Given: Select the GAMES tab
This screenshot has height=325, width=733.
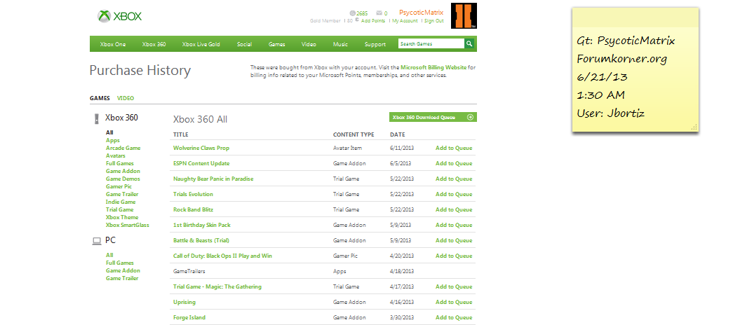Looking at the screenshot, I should [x=100, y=98].
